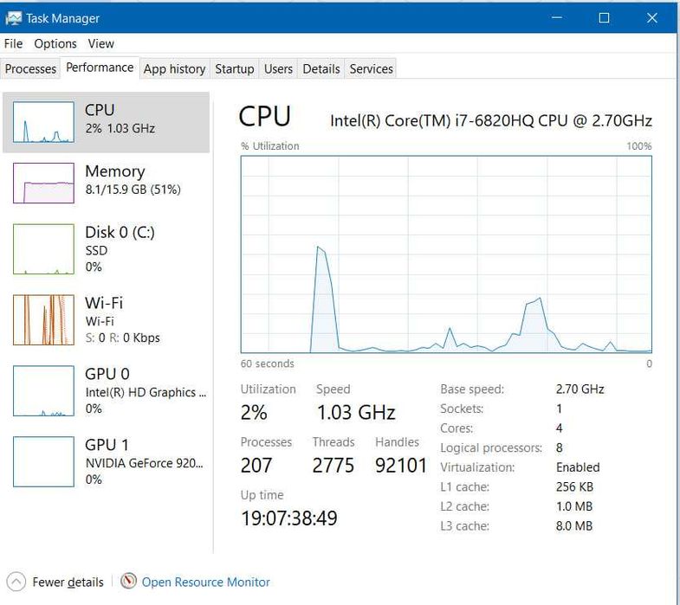Open the Services tab
680x605 pixels.
pyautogui.click(x=371, y=69)
